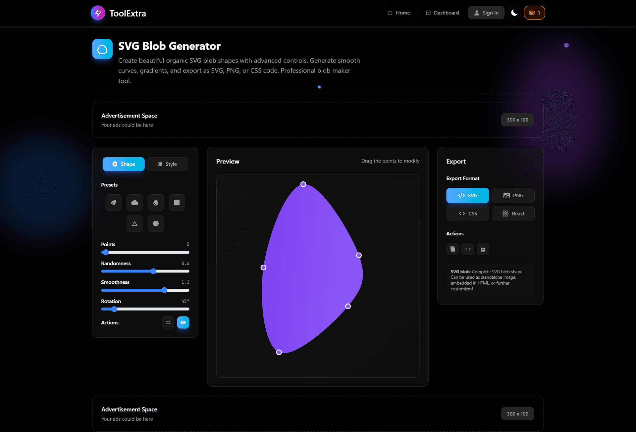This screenshot has width=636, height=432.
Task: Copy the blob using the copy action icon
Action: [x=452, y=249]
